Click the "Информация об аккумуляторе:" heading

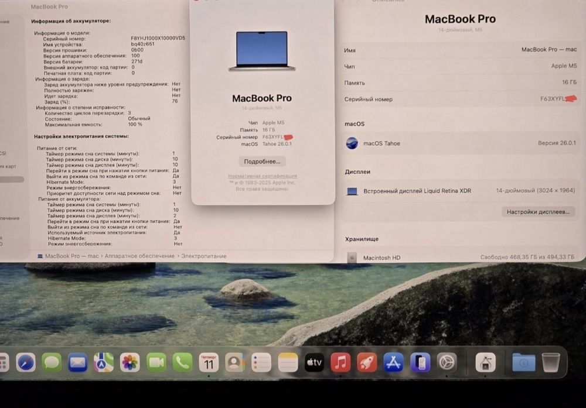(71, 21)
